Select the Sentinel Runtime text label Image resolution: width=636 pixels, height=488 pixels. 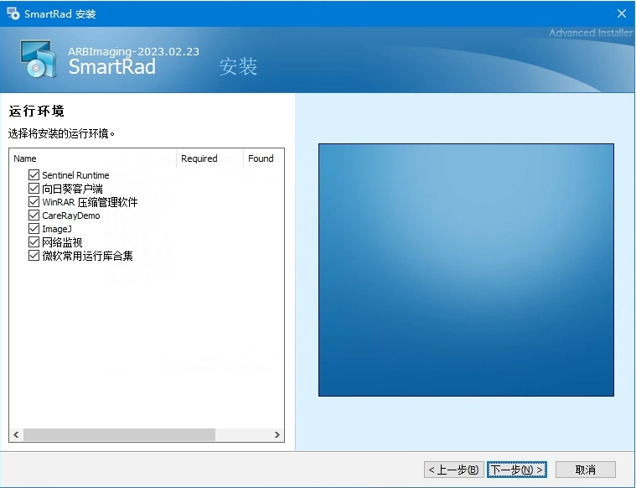click(75, 175)
